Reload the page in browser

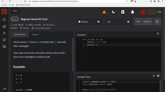click(x=10, y=1)
